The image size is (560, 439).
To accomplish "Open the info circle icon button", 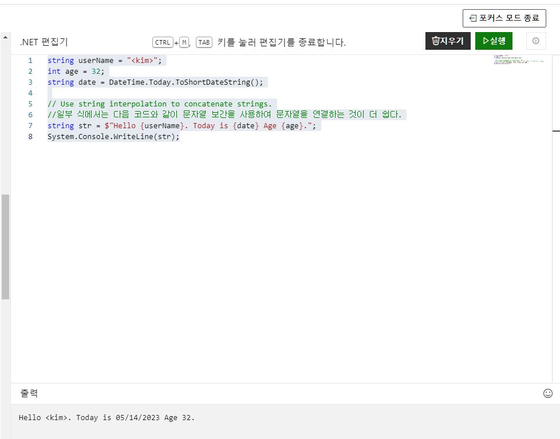I will point(536,41).
